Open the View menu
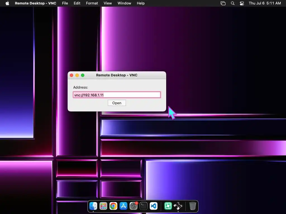 click(108, 3)
